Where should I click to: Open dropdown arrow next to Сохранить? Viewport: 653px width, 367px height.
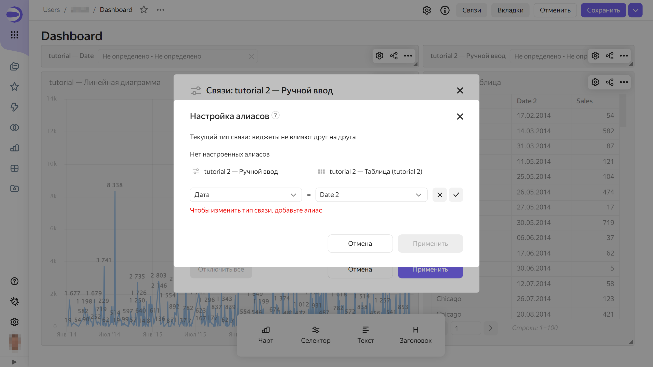(x=635, y=10)
